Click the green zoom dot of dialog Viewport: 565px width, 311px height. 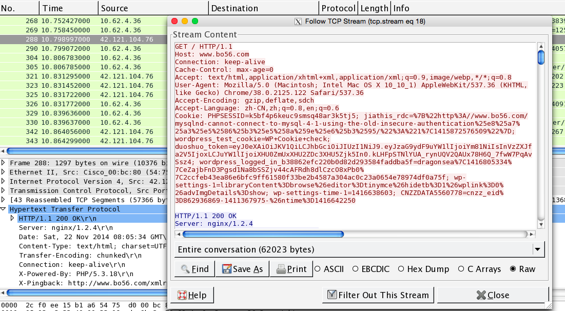[194, 22]
